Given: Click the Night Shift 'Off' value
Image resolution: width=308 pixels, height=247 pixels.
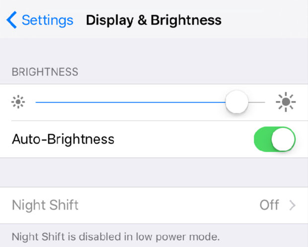Looking at the screenshot, I should click(269, 205).
